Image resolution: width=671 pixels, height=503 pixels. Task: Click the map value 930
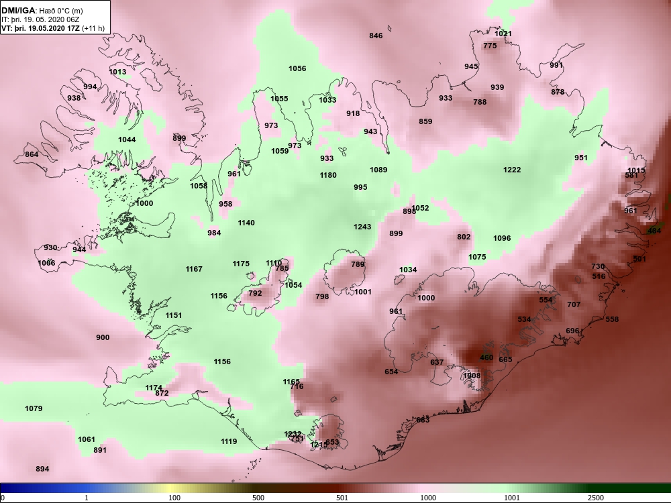pos(50,247)
